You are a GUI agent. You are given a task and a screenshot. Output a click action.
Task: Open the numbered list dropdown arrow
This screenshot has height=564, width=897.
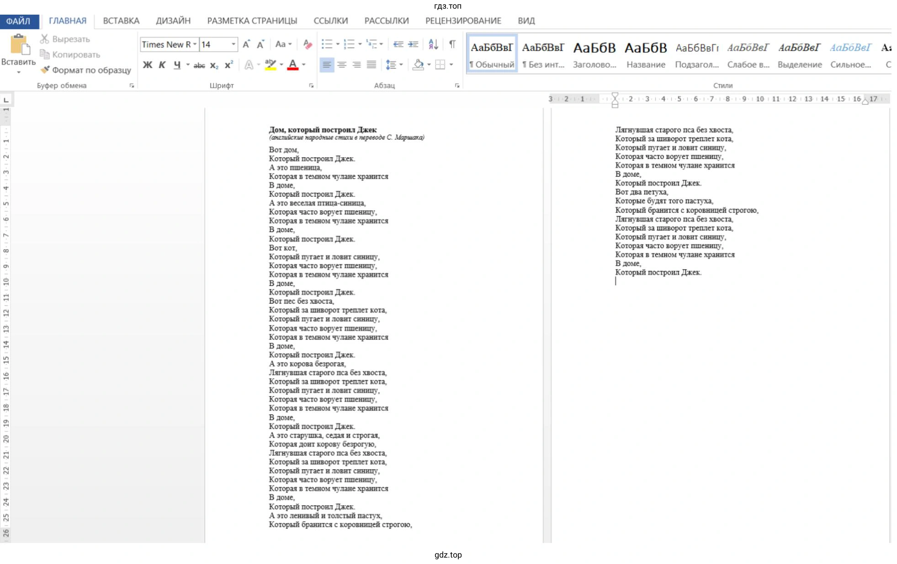pyautogui.click(x=360, y=44)
